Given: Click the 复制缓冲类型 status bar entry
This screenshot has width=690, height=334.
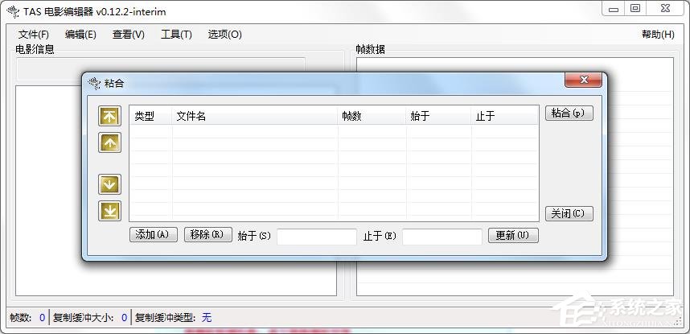Looking at the screenshot, I should [x=174, y=317].
